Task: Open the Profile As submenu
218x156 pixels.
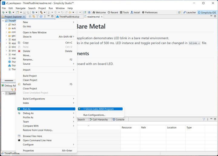Action: [46, 117]
